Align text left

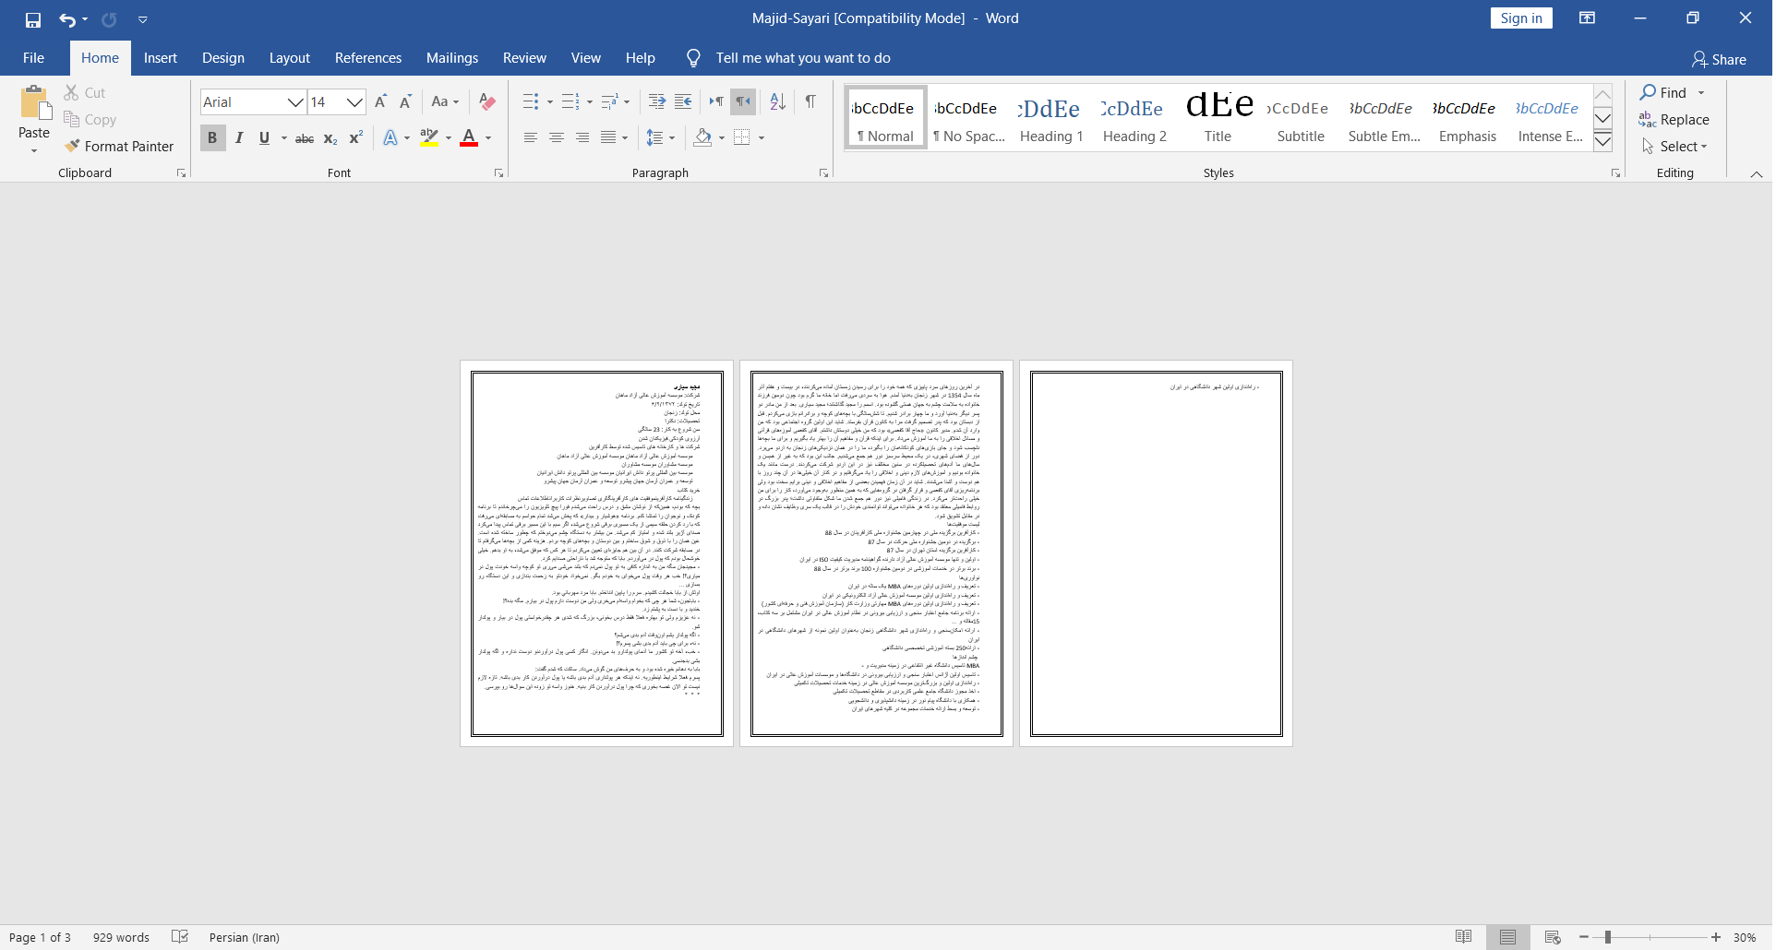click(531, 137)
